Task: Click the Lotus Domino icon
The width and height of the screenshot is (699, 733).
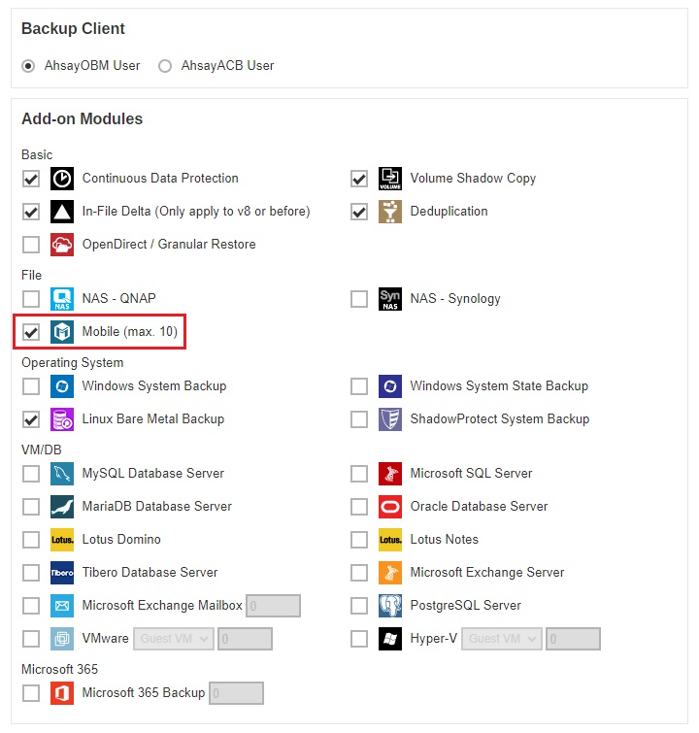Action: click(x=62, y=540)
